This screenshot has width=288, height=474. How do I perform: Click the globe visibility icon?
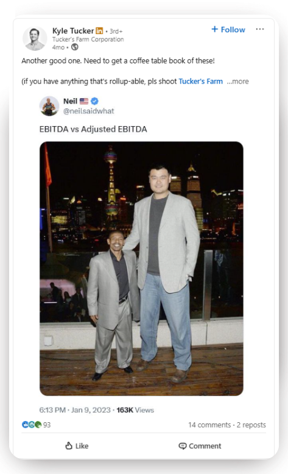[74, 47]
